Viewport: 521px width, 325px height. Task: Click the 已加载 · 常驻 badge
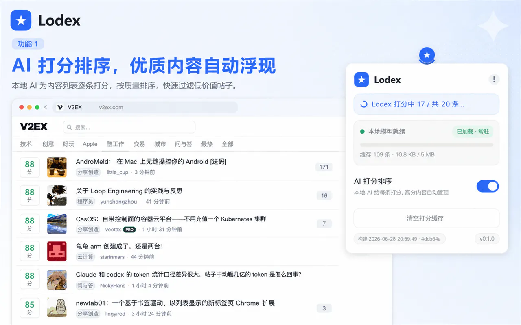[473, 132]
